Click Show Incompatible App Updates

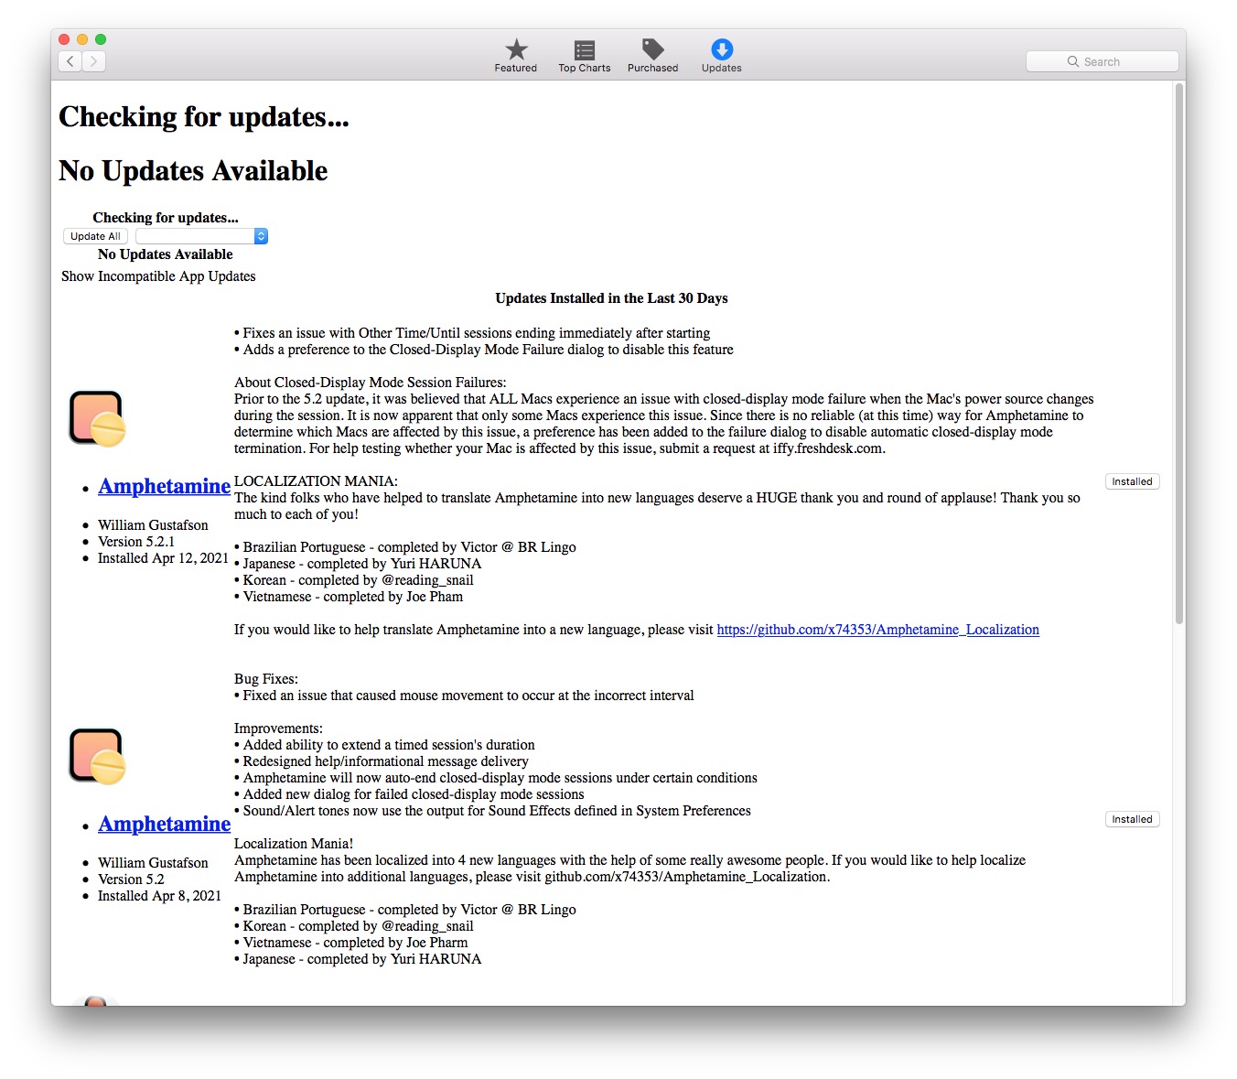(x=158, y=276)
